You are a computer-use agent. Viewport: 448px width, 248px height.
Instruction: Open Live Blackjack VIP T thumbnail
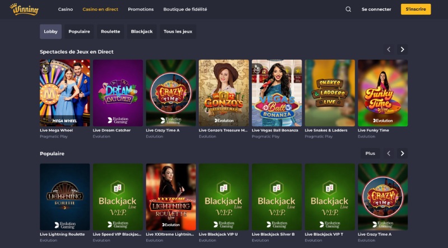click(330, 197)
